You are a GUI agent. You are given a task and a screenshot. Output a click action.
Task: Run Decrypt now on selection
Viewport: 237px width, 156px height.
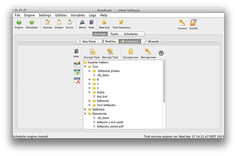click(148, 51)
